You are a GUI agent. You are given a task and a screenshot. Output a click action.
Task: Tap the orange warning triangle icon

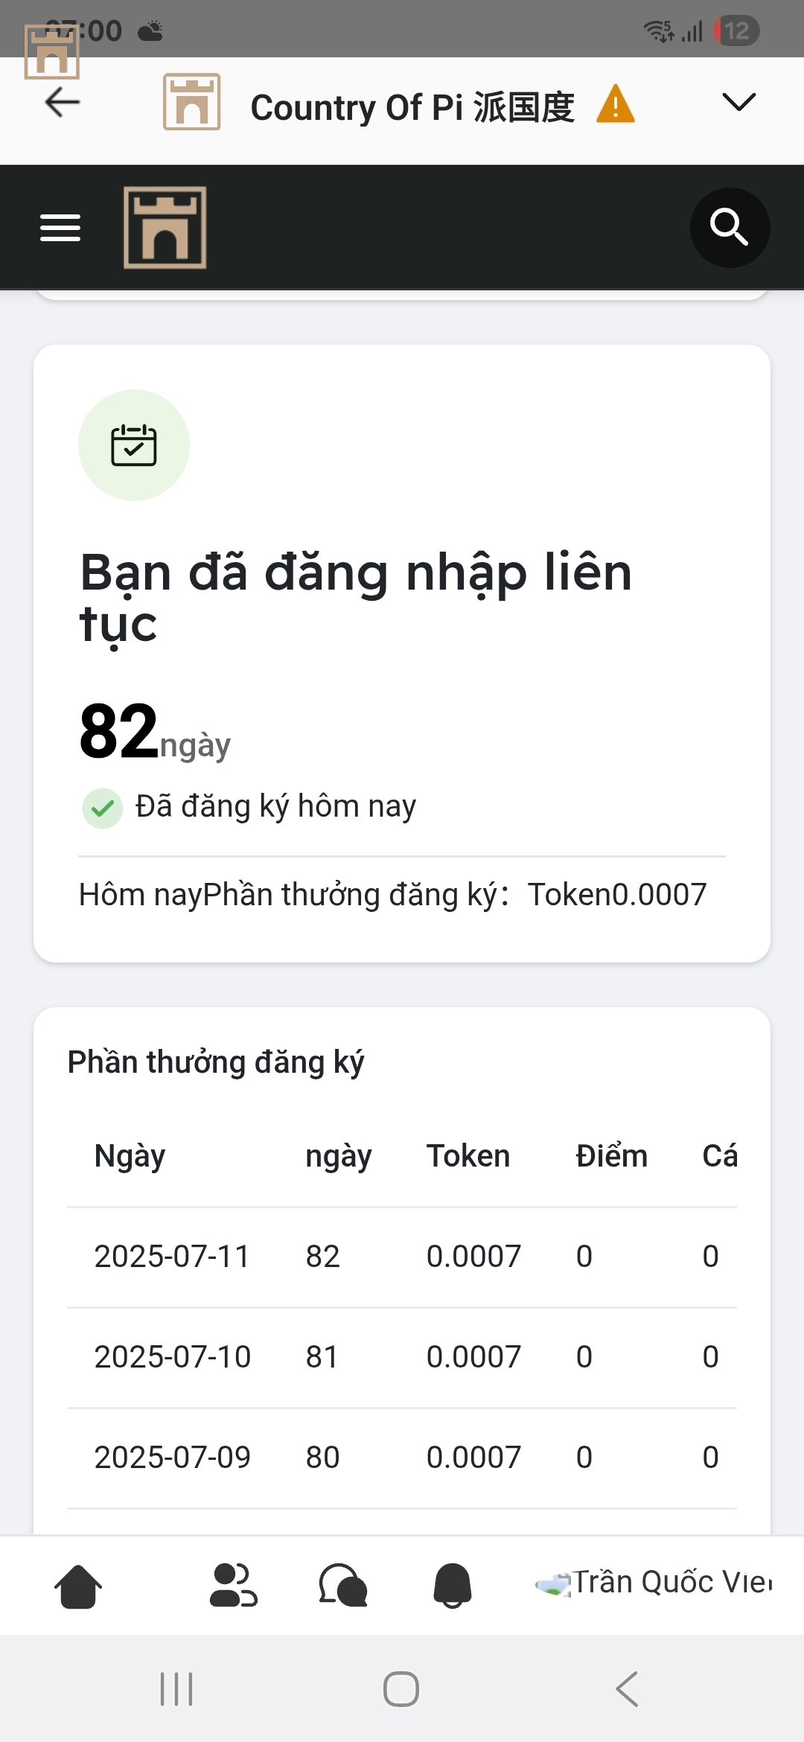[x=616, y=104]
